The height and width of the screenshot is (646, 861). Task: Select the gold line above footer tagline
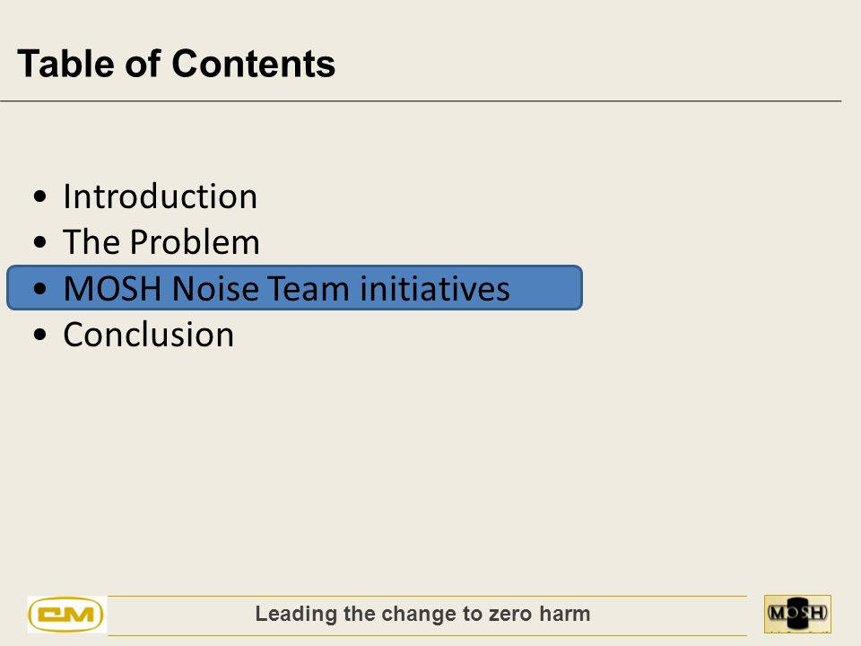(x=427, y=596)
